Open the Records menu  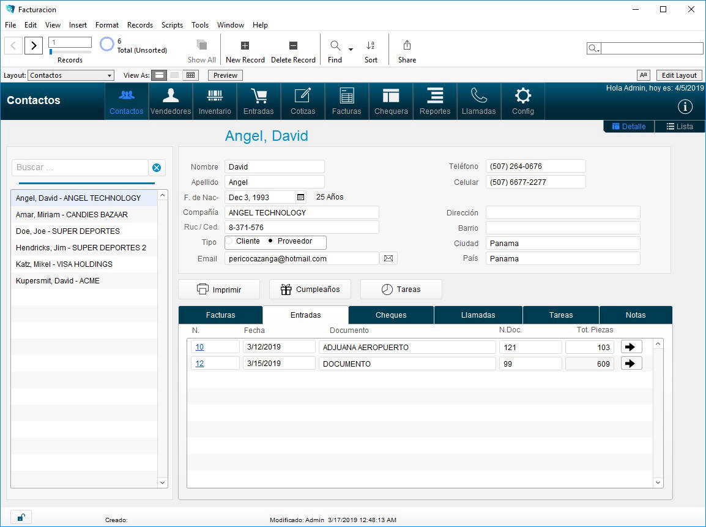coord(139,24)
